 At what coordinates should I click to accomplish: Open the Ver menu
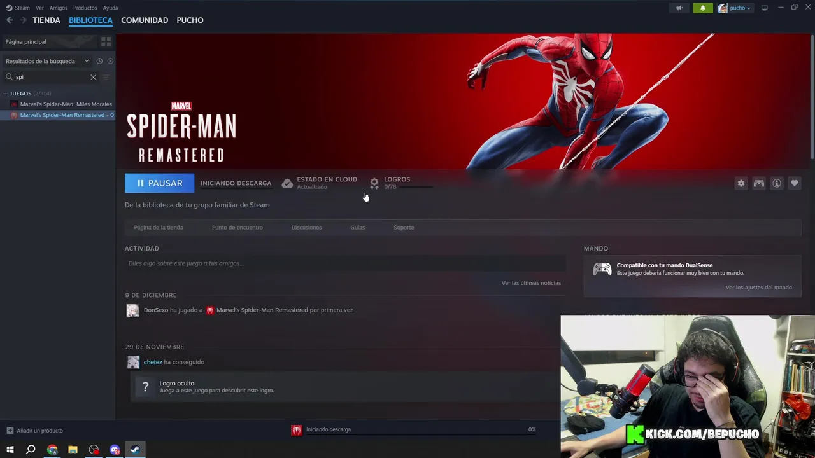39,8
